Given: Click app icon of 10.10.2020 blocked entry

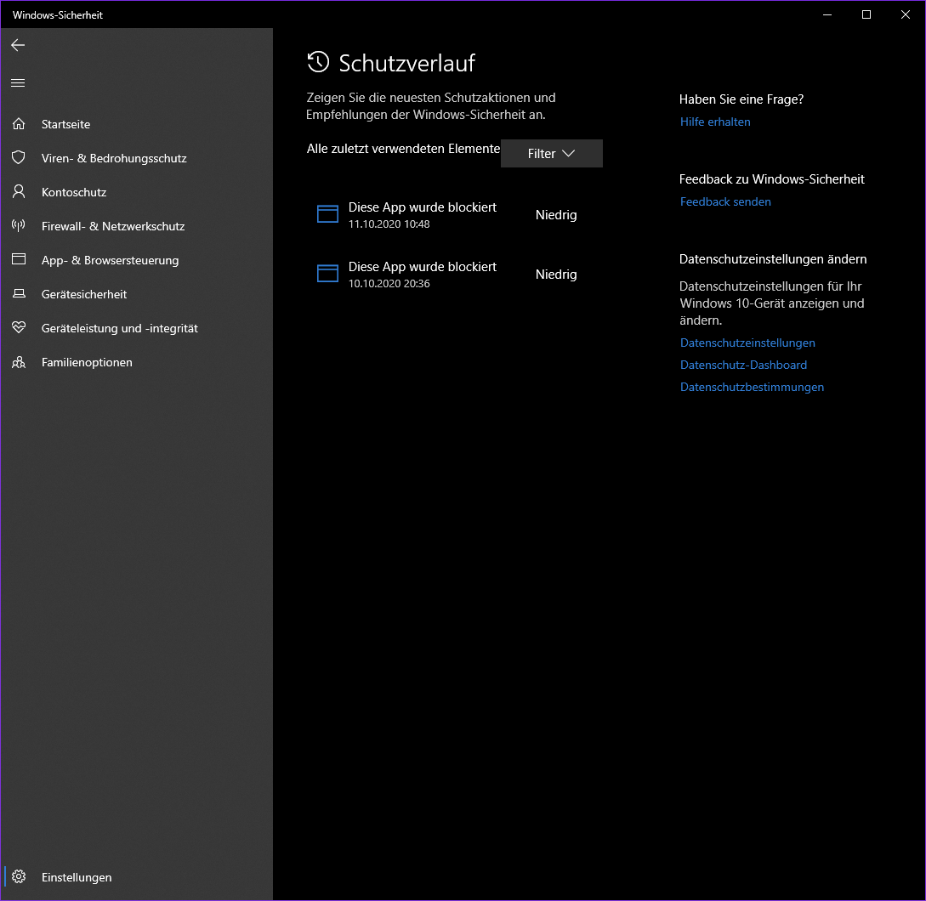Looking at the screenshot, I should coord(327,273).
